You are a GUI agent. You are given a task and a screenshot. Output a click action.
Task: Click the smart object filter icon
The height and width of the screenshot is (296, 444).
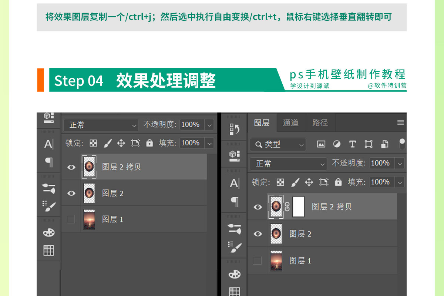coord(384,144)
